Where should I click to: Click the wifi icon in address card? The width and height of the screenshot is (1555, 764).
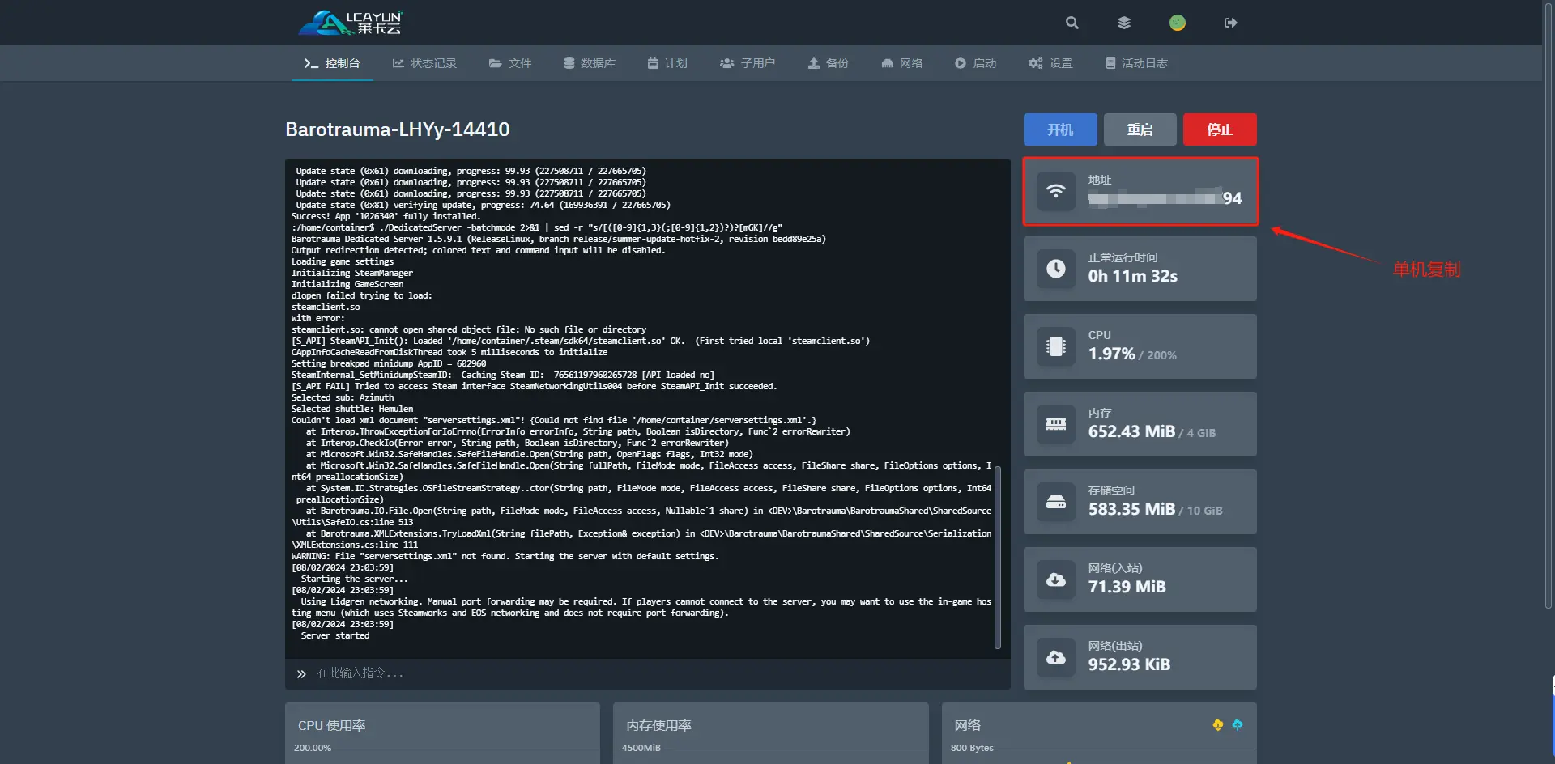coord(1056,191)
